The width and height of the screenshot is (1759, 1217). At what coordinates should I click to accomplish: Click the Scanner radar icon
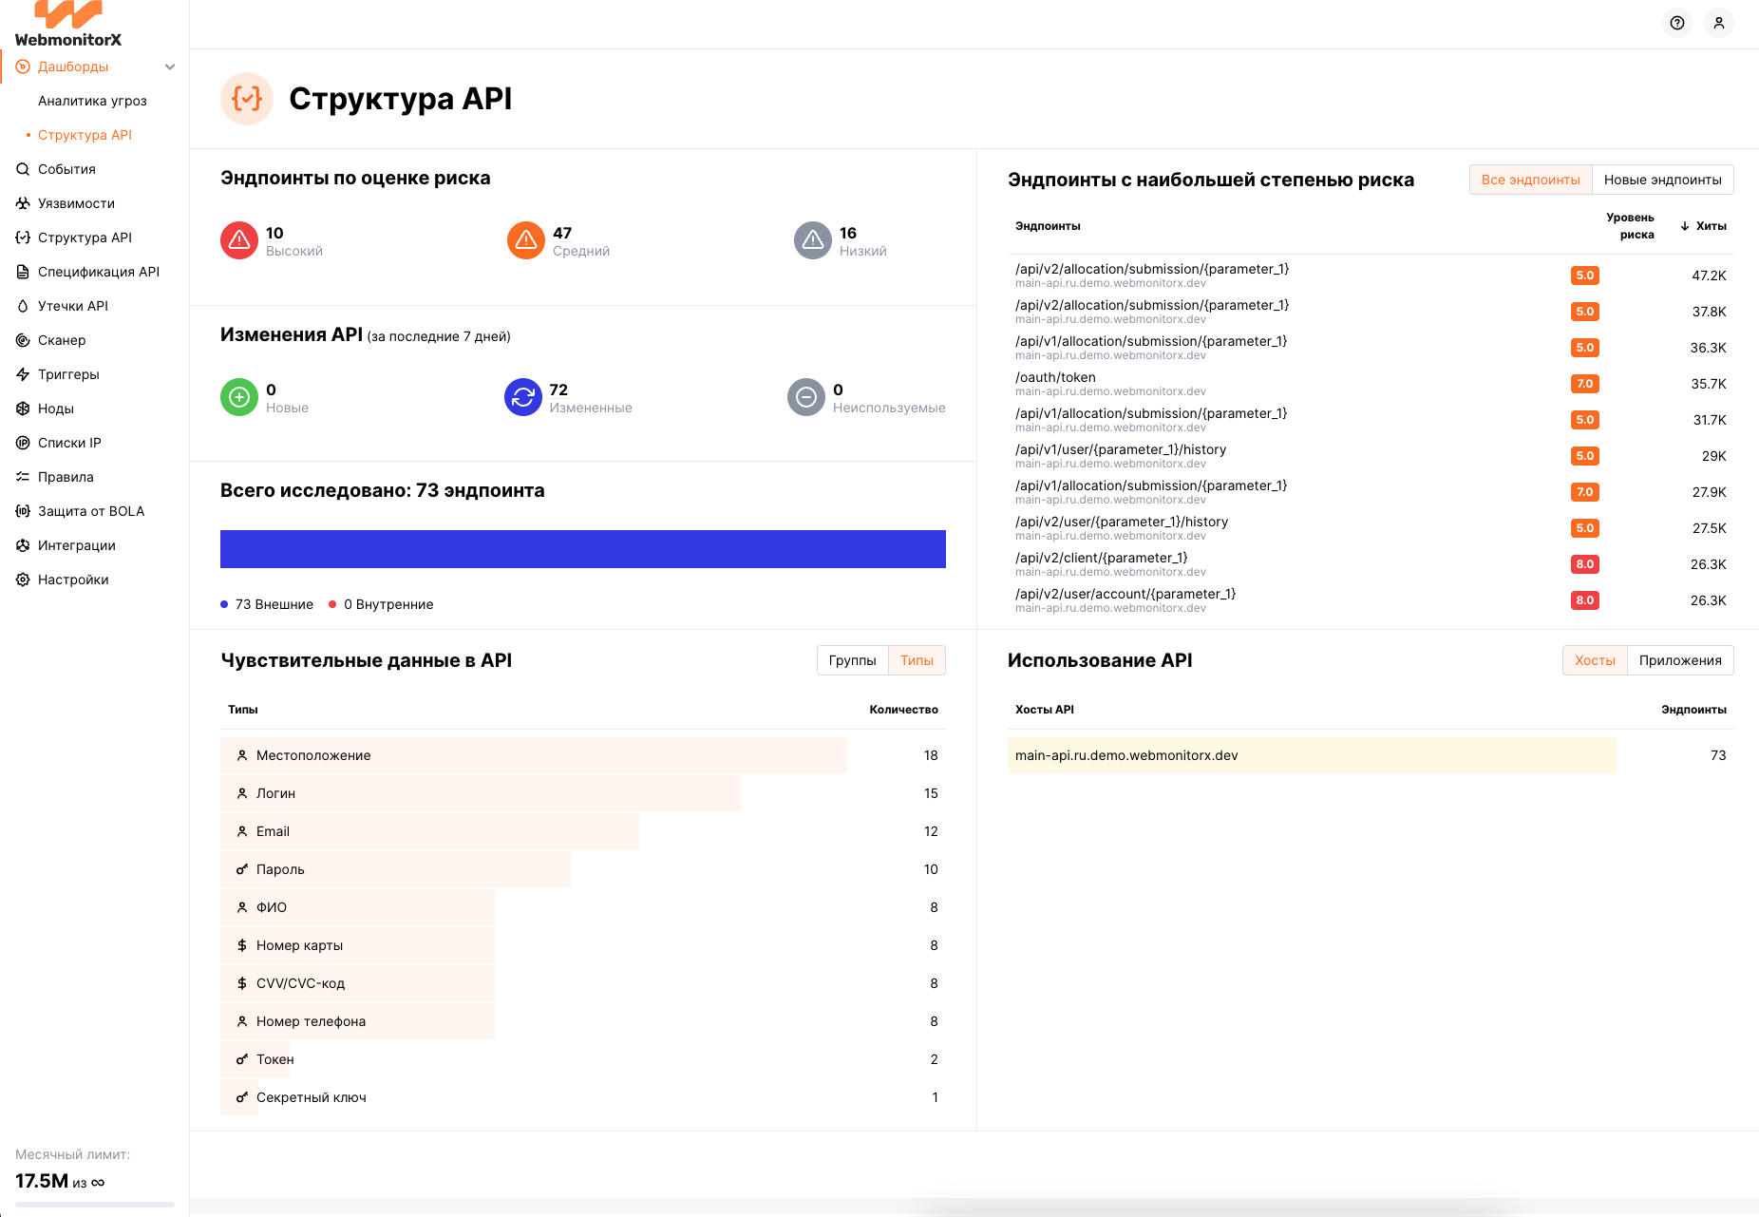(x=23, y=340)
